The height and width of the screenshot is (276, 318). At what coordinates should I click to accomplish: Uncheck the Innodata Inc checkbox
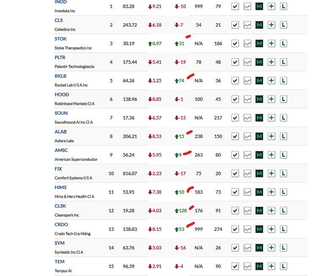pyautogui.click(x=235, y=6)
